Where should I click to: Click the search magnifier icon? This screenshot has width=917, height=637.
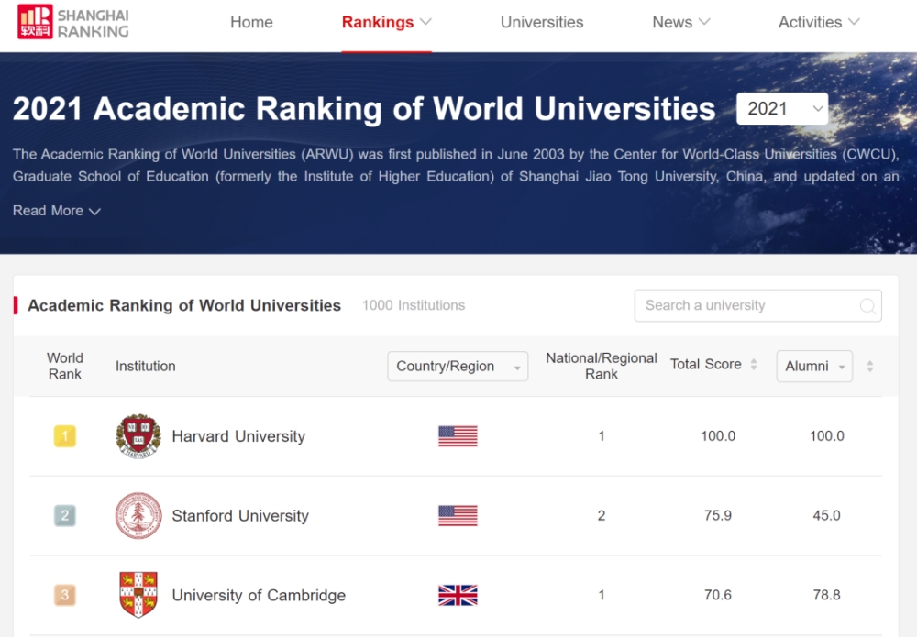point(867,305)
